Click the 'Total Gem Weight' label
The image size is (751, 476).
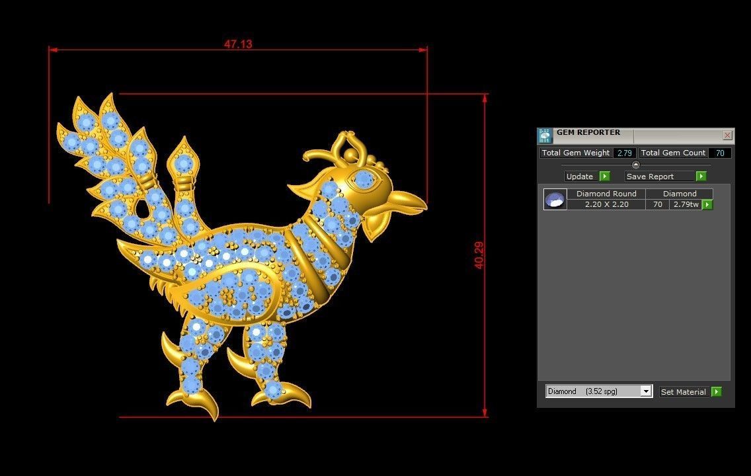pos(575,153)
